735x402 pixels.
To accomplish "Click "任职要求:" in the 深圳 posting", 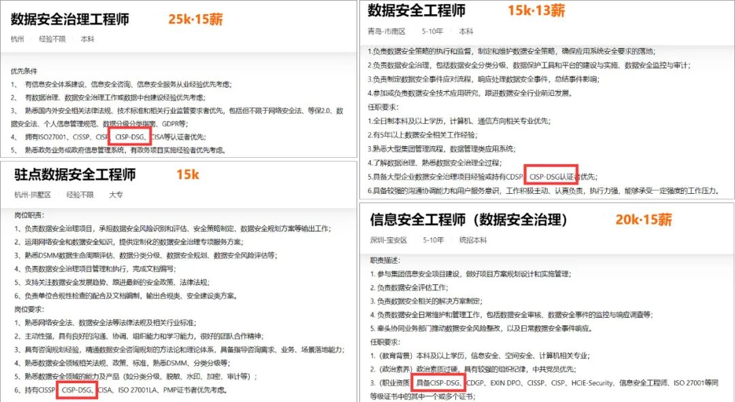I will (385, 342).
